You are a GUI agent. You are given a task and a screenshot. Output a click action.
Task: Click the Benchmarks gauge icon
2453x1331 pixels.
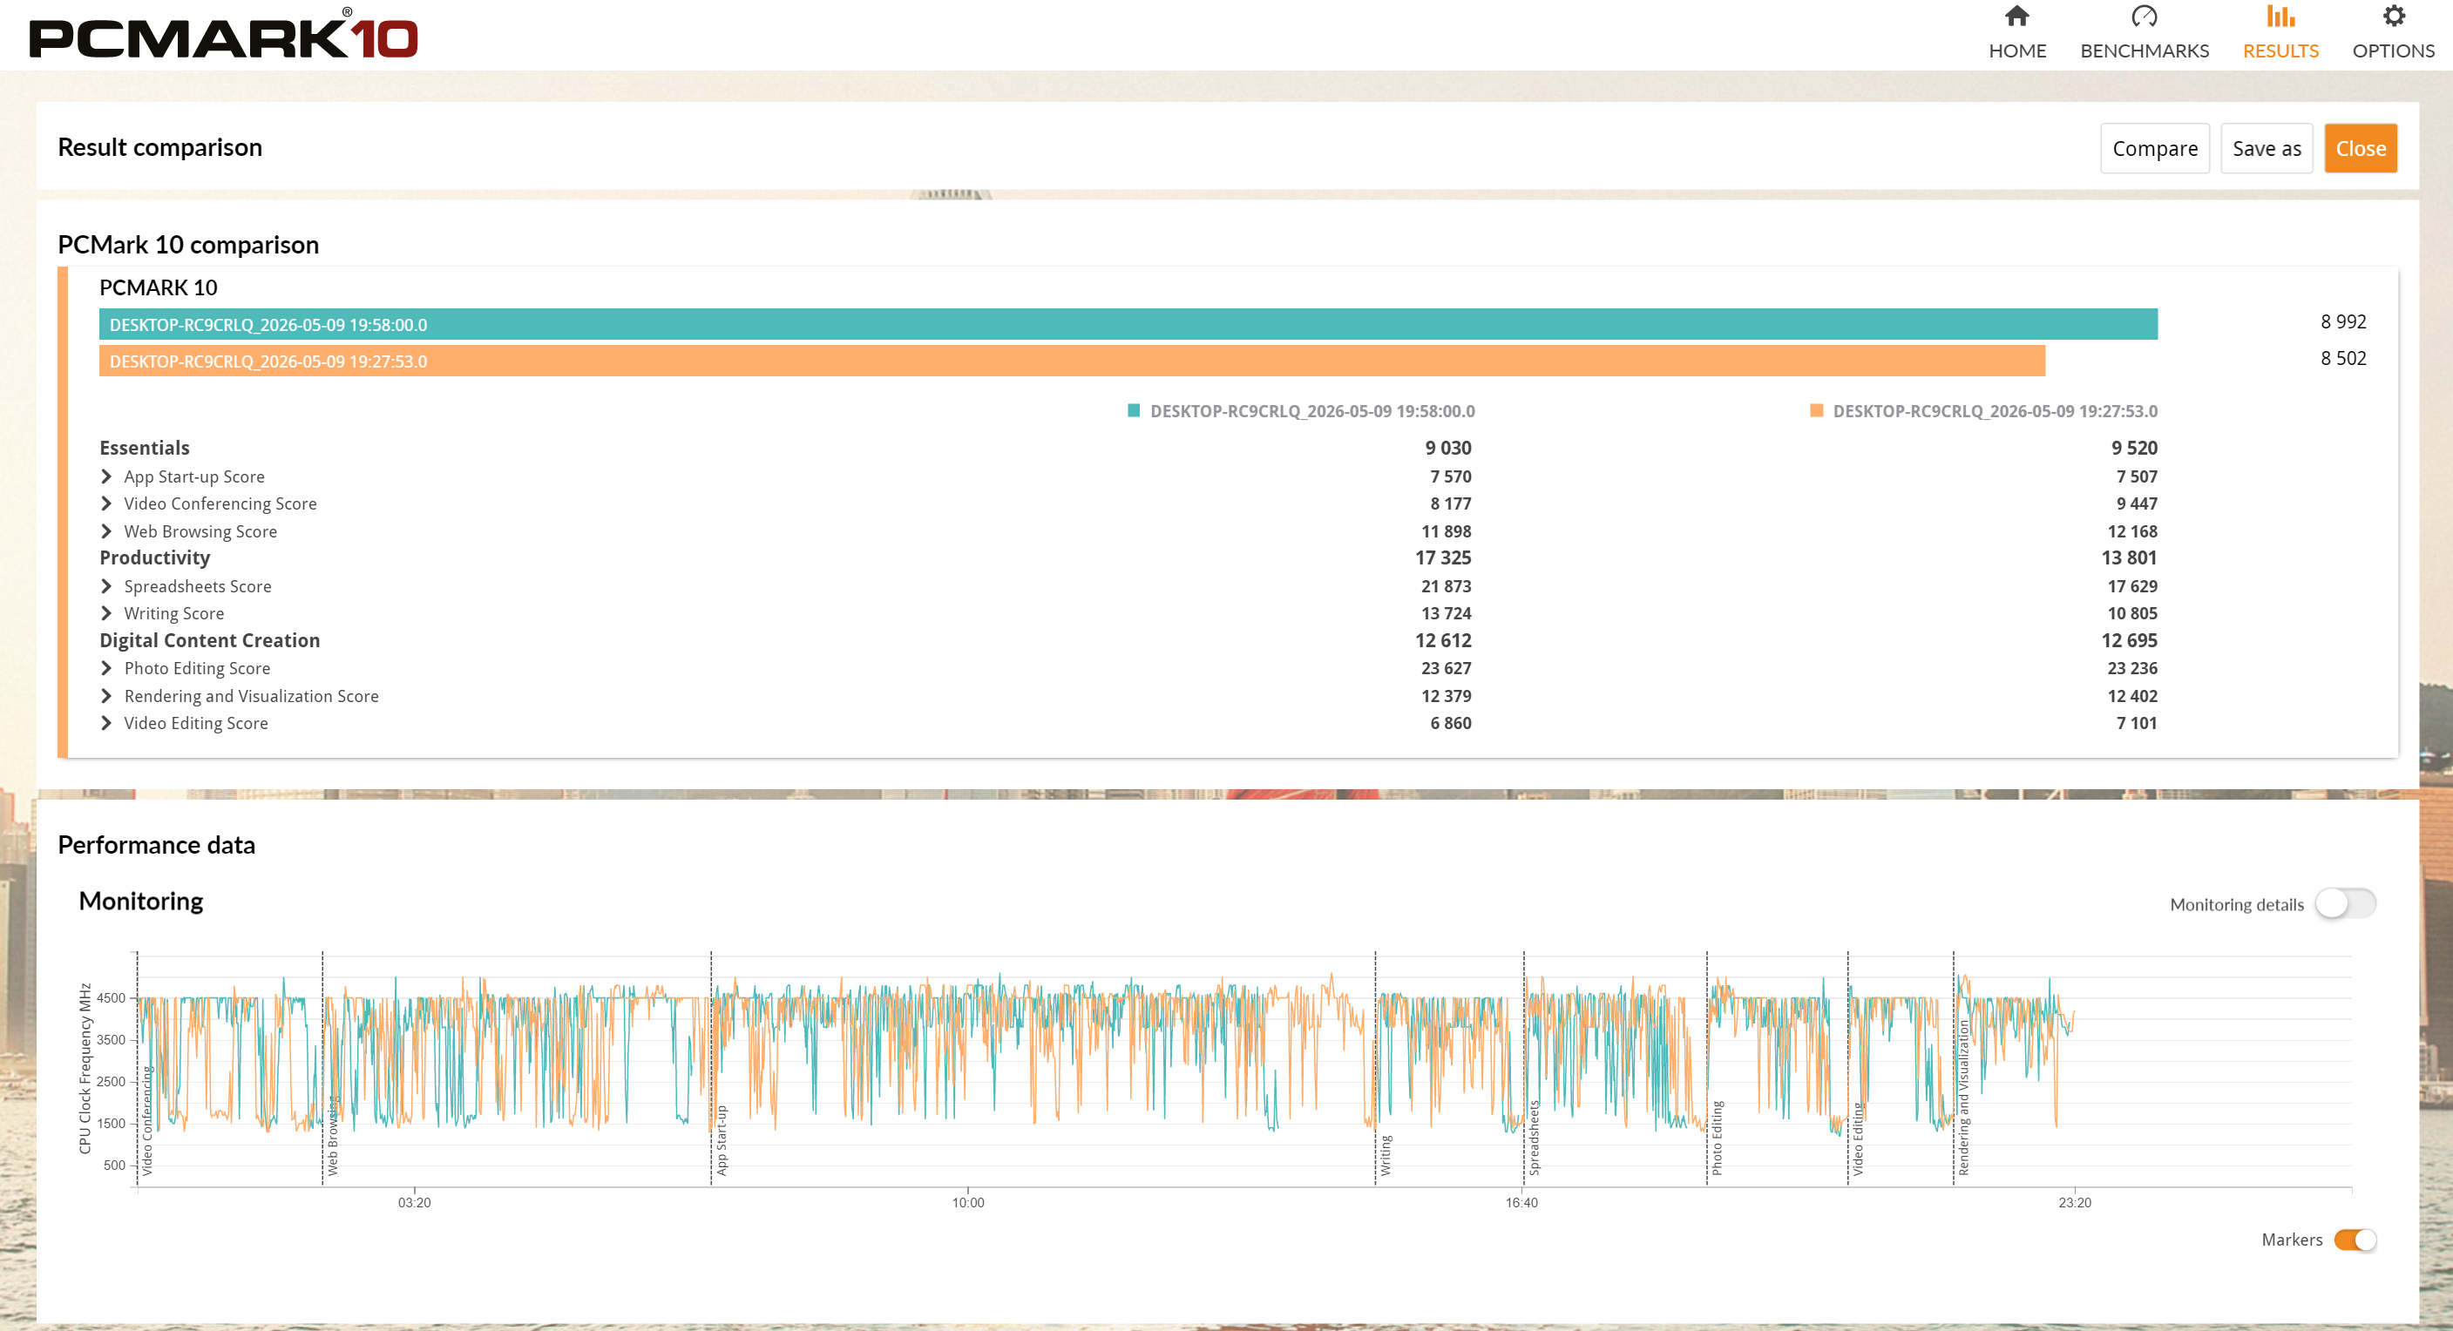(2145, 17)
